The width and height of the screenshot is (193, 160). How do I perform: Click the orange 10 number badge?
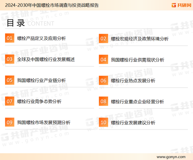pos(103,122)
